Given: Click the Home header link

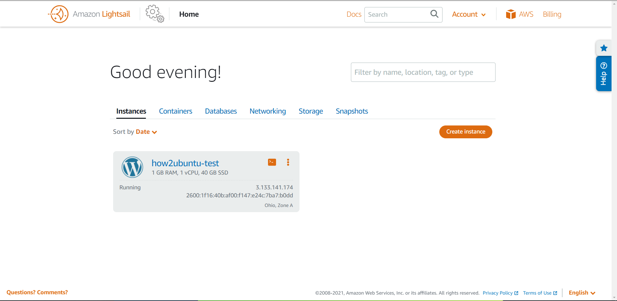Looking at the screenshot, I should [x=189, y=14].
